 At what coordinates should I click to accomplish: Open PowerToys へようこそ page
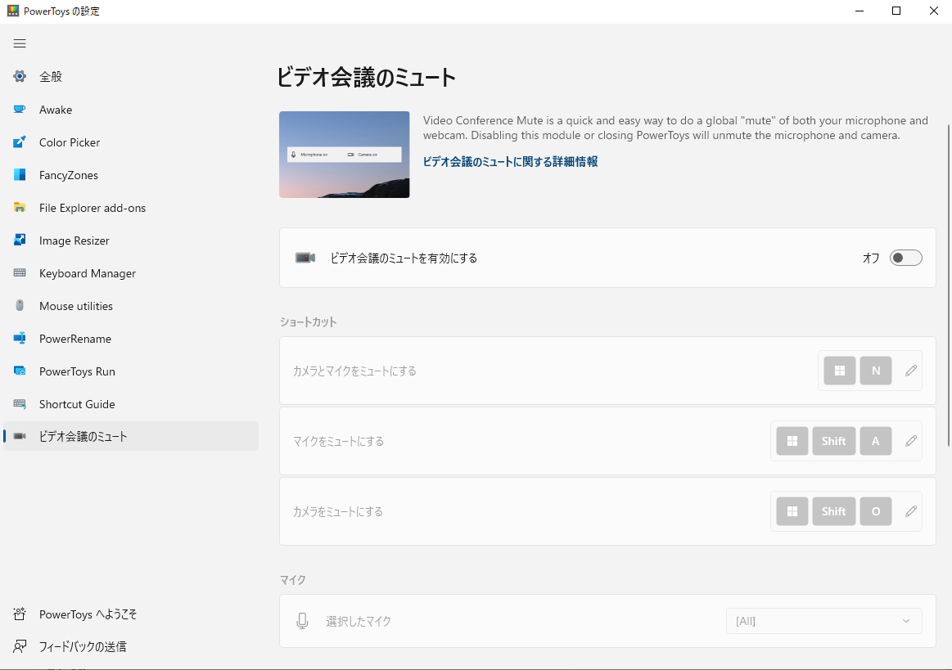130,614
